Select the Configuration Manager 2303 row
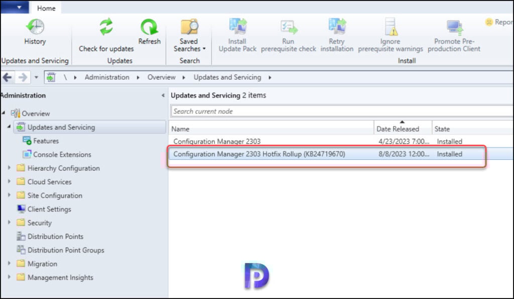The image size is (514, 299). point(341,141)
